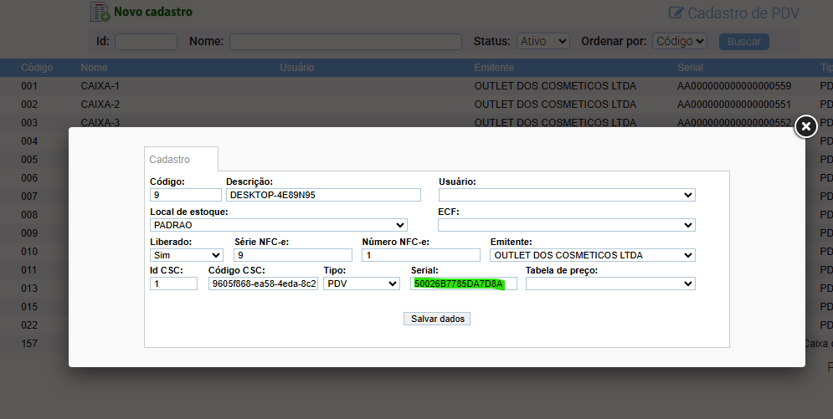Select a different Emitente option
Viewport: 833px width, 419px height.
tap(592, 255)
